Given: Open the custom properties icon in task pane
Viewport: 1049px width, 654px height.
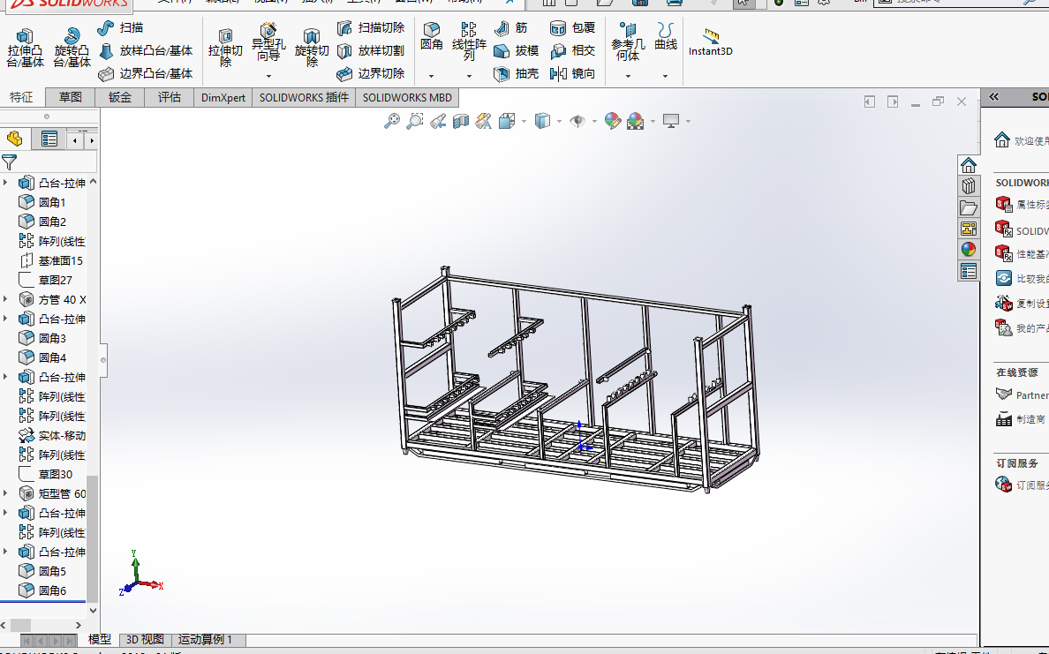Looking at the screenshot, I should tap(968, 271).
